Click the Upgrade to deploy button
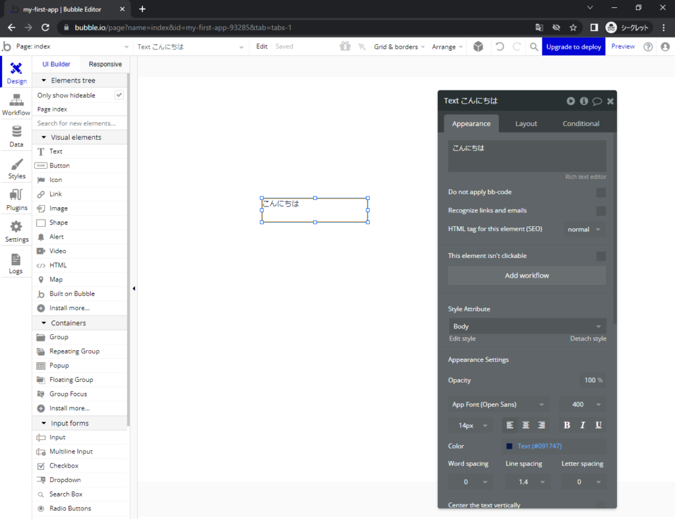This screenshot has width=675, height=519. (x=573, y=47)
